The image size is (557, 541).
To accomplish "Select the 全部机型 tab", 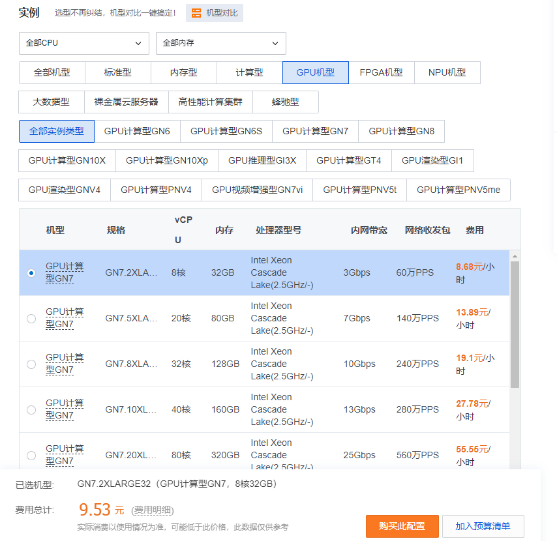I will coord(52,73).
